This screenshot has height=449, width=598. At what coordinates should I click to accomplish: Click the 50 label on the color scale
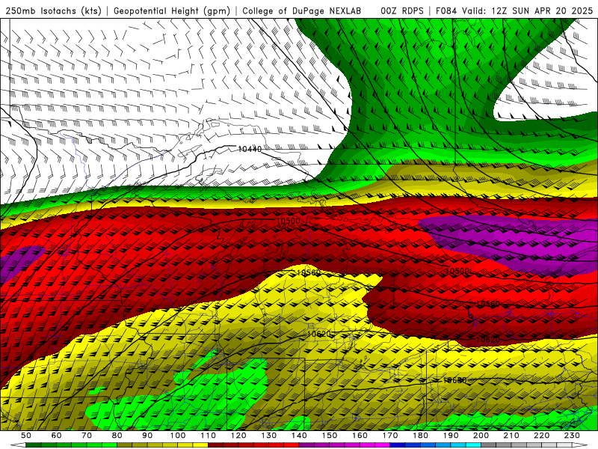point(26,436)
